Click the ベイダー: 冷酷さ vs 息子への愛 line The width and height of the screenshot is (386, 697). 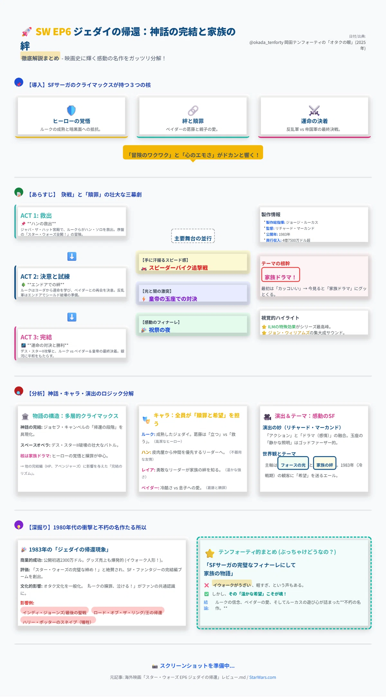pyautogui.click(x=184, y=488)
